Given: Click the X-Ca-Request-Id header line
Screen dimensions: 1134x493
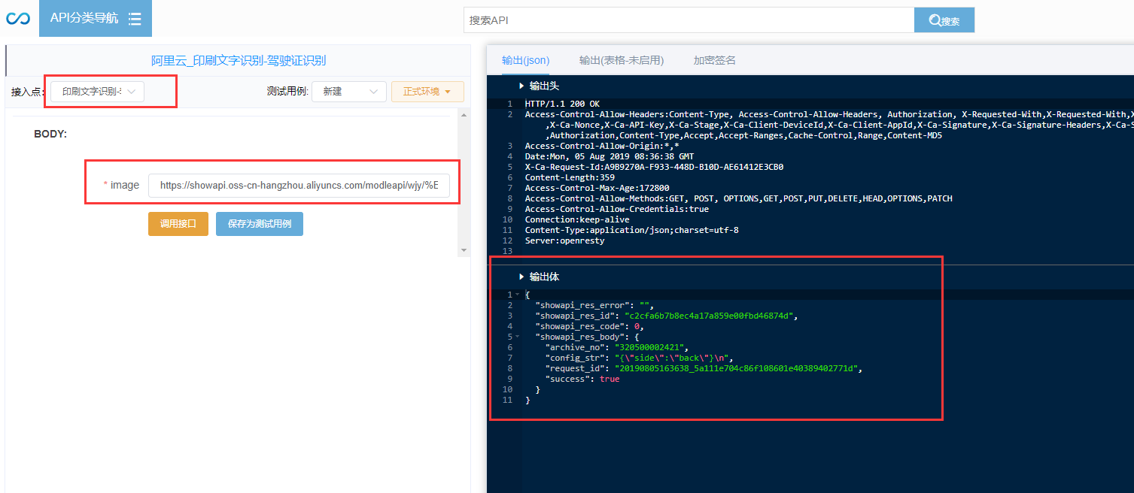Looking at the screenshot, I should point(654,167).
